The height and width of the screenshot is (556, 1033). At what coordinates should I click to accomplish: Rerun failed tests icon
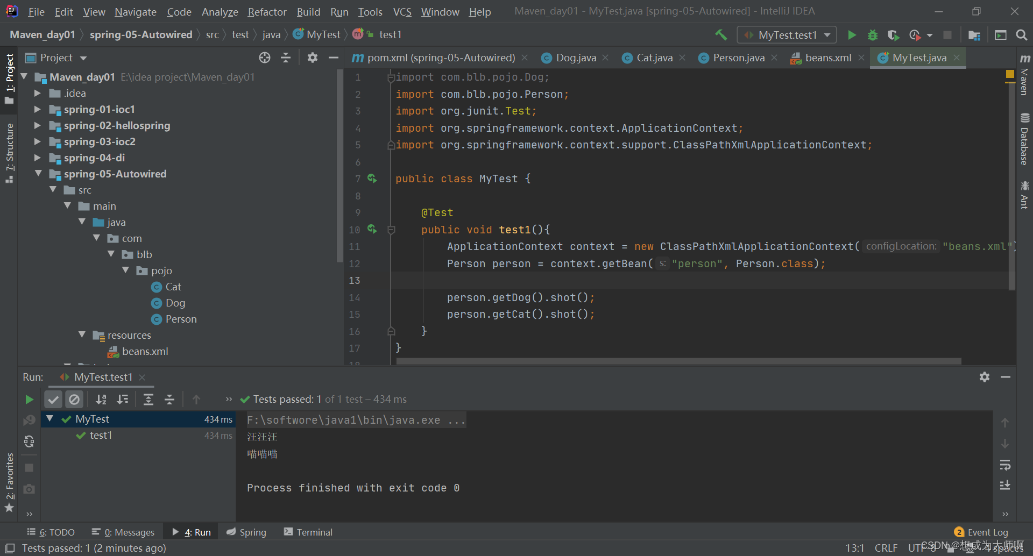(x=29, y=420)
